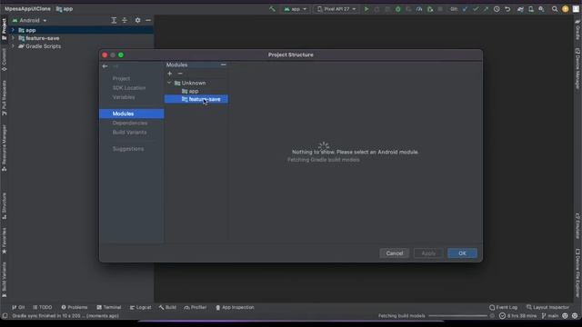This screenshot has width=582, height=327.
Task: Open SDK Location section
Action: (129, 88)
